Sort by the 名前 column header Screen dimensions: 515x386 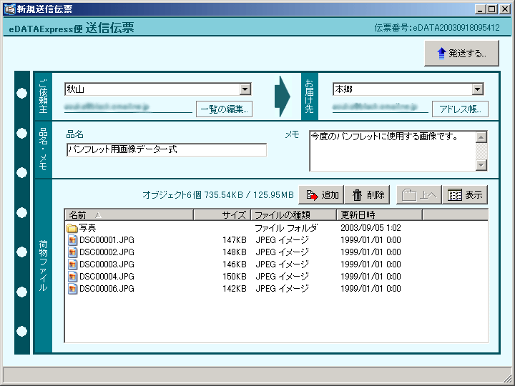129,215
